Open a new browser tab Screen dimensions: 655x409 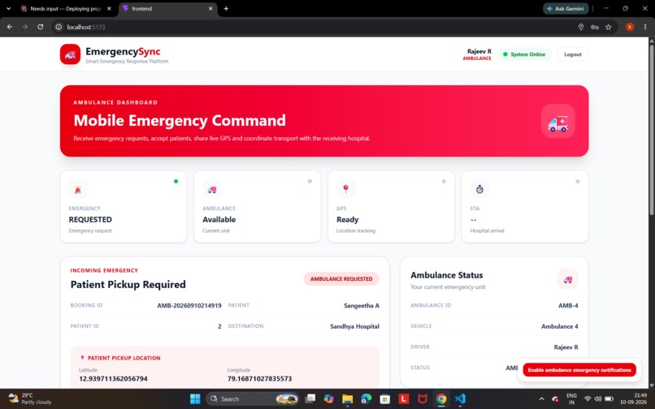coord(226,8)
